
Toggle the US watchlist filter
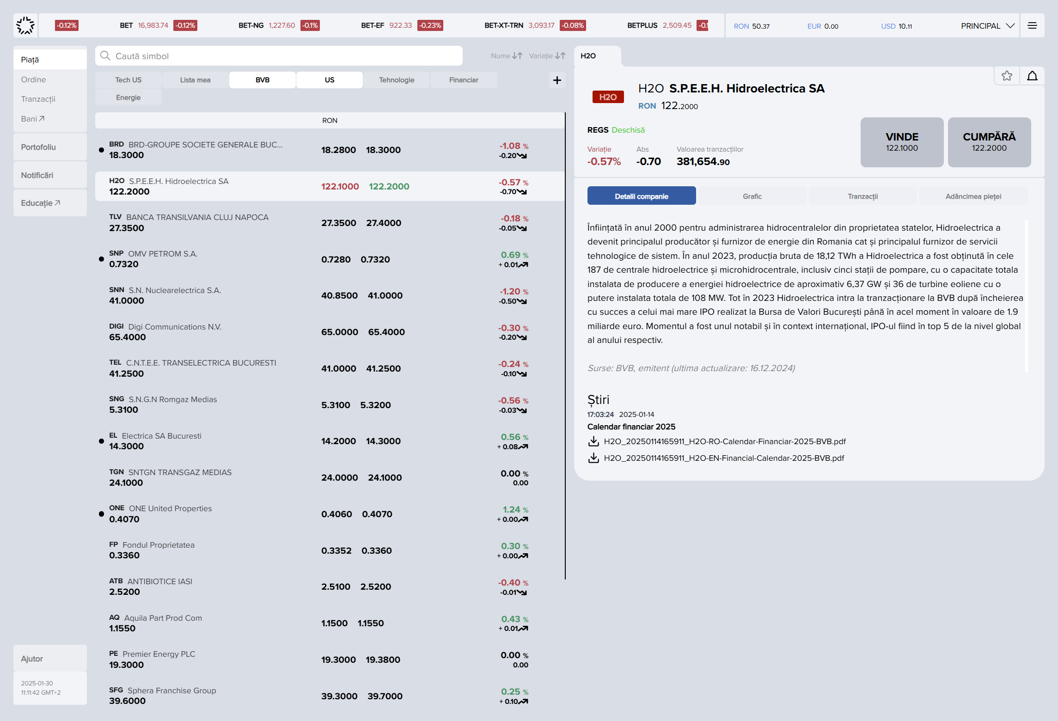[x=330, y=80]
